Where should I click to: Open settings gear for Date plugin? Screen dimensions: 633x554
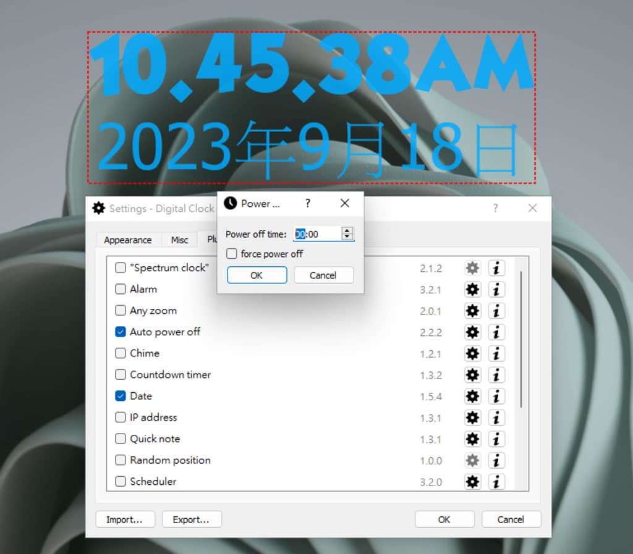tap(472, 397)
